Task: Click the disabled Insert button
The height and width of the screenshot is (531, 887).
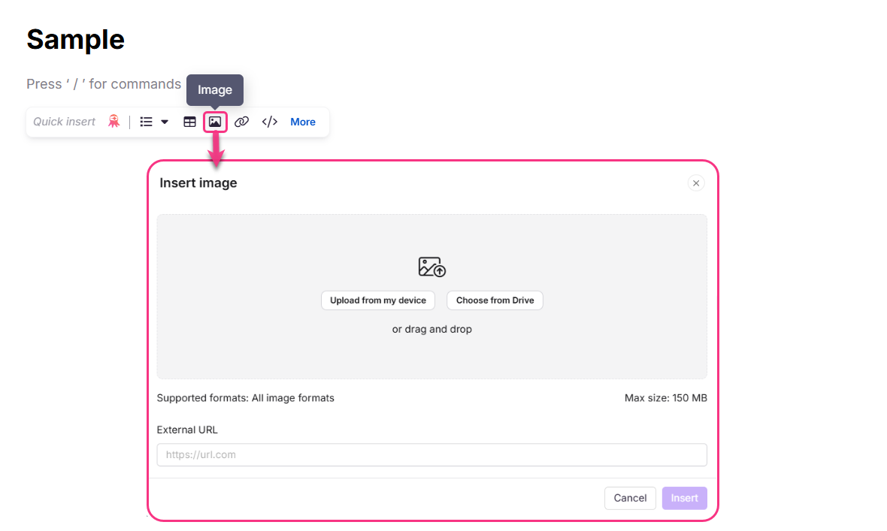Action: [x=684, y=498]
